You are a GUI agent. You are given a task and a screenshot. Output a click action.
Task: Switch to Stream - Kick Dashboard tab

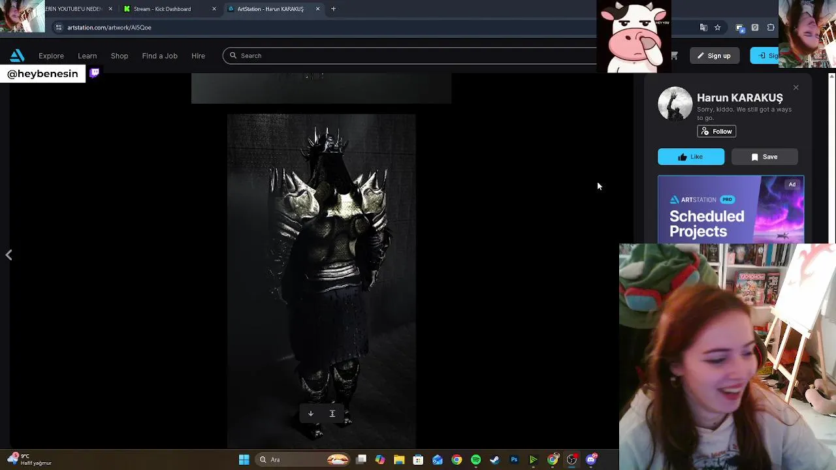tap(169, 9)
